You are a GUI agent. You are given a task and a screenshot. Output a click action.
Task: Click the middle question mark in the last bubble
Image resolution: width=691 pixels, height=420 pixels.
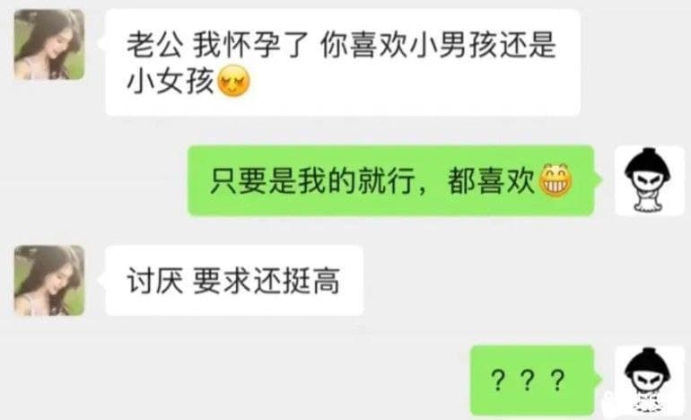pyautogui.click(x=528, y=381)
